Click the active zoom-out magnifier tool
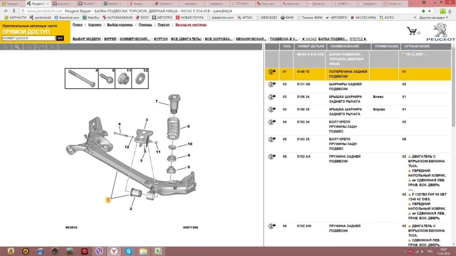Viewport: 456px width, 256px height. click(x=17, y=47)
